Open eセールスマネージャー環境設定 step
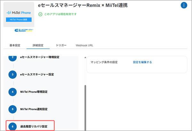The width and height of the screenshot is (192, 131). click(40, 57)
